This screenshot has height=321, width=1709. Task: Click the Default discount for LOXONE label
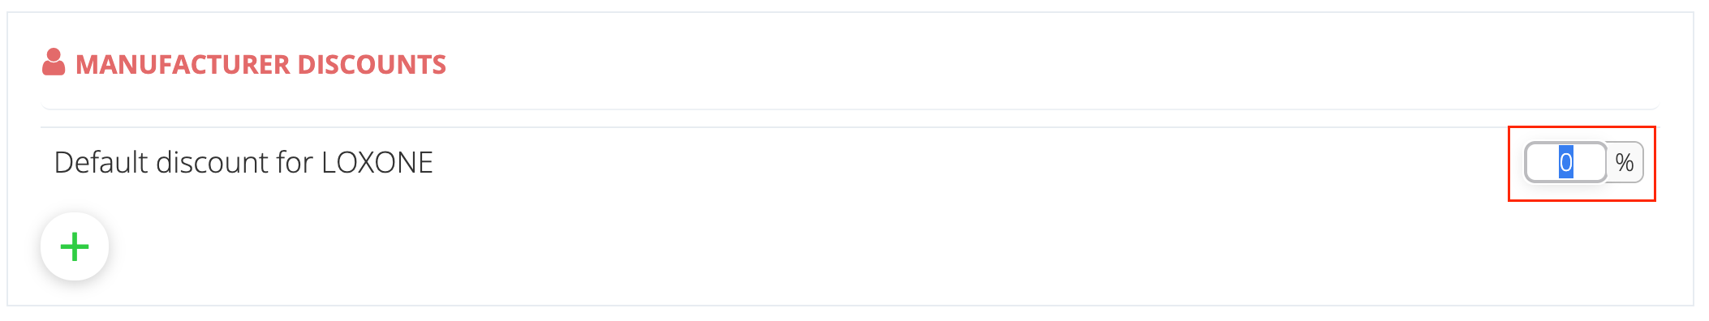[243, 162]
